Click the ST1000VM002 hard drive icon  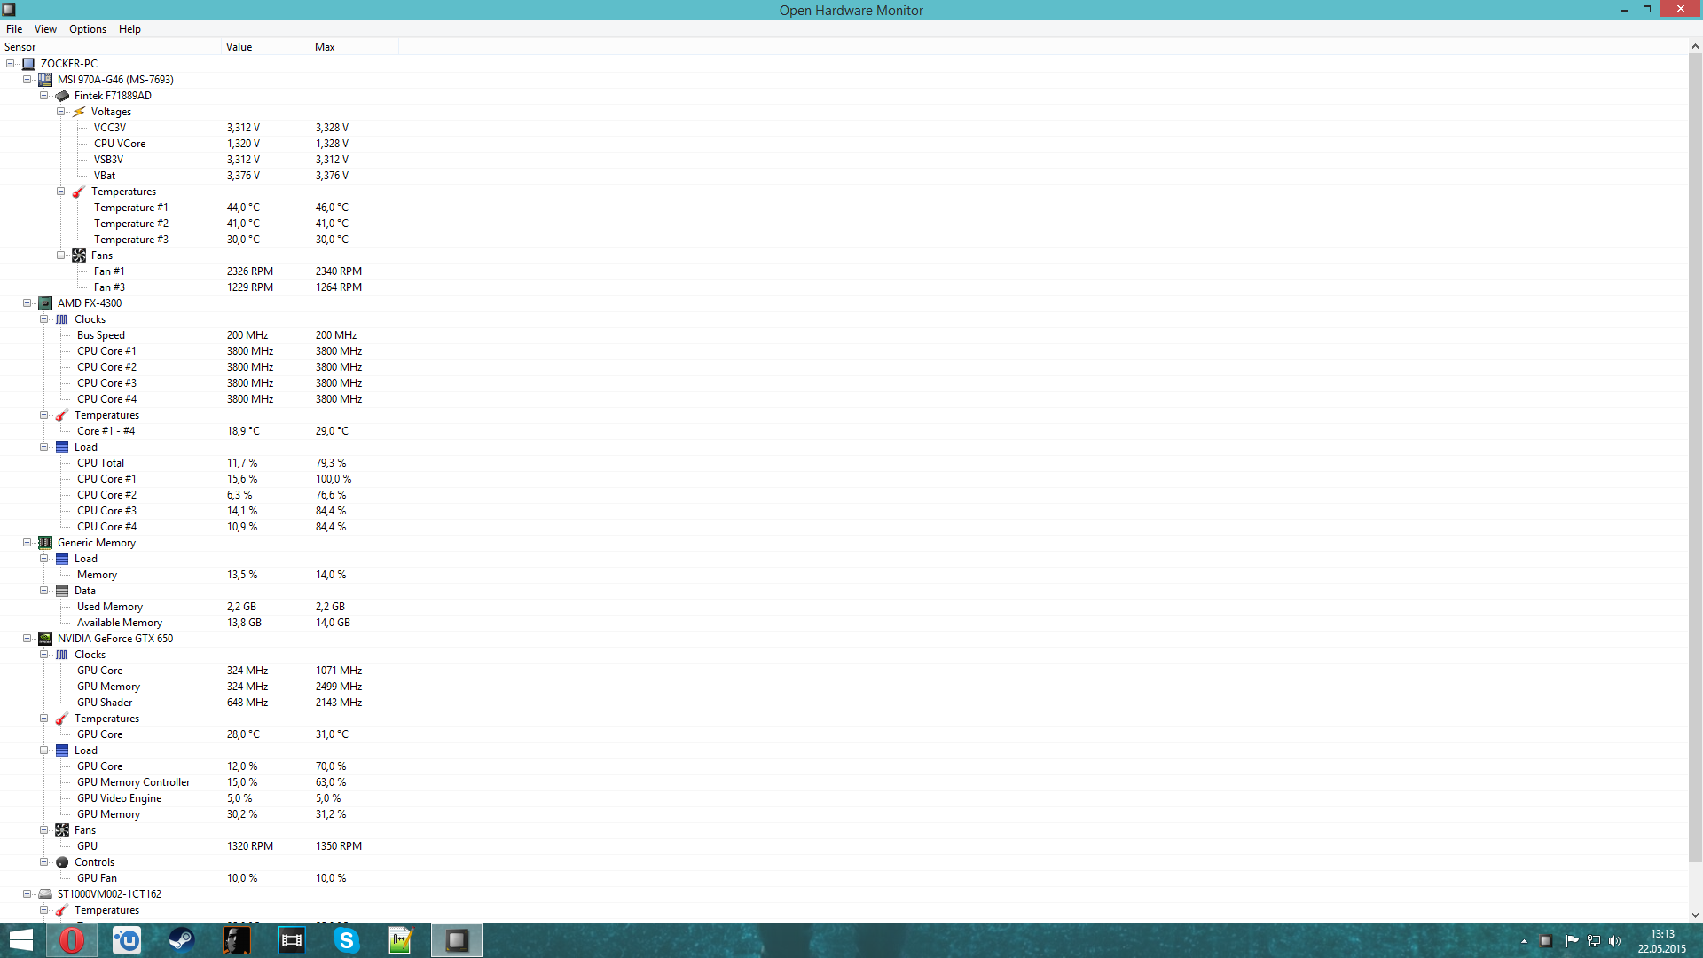coord(45,894)
